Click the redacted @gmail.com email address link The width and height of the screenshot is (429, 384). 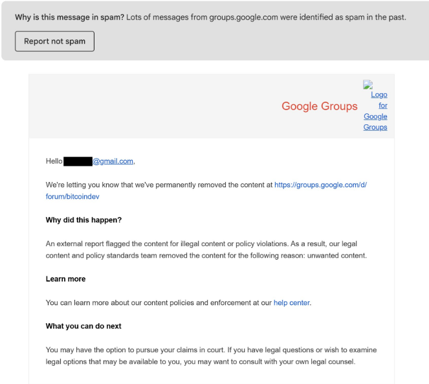tap(113, 161)
